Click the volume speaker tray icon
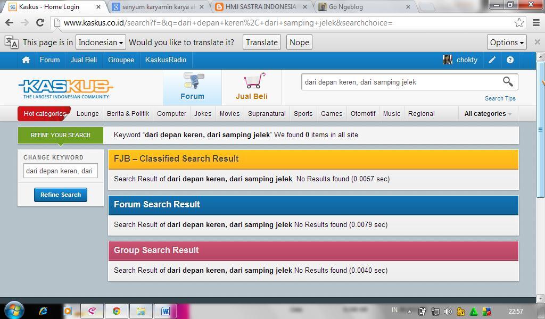Image resolution: width=545 pixels, height=319 pixels. pyautogui.click(x=448, y=312)
